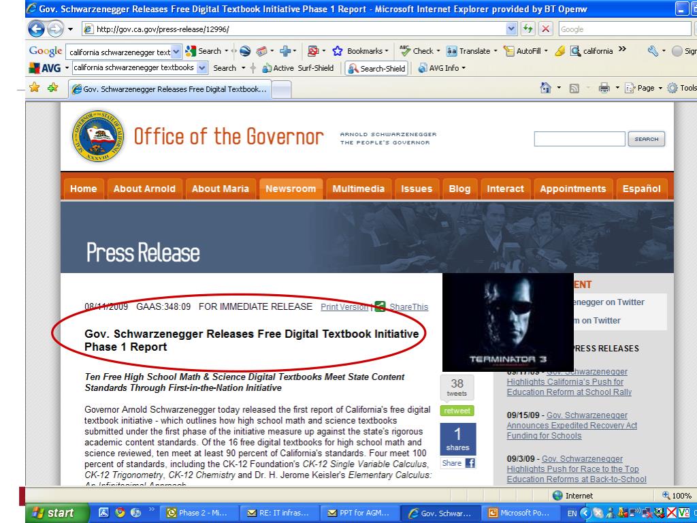Click the Google search box at top right

(624, 29)
